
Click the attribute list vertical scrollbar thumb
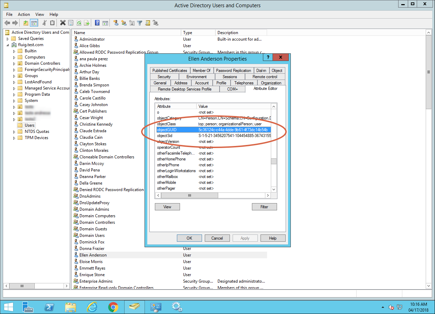pos(274,161)
